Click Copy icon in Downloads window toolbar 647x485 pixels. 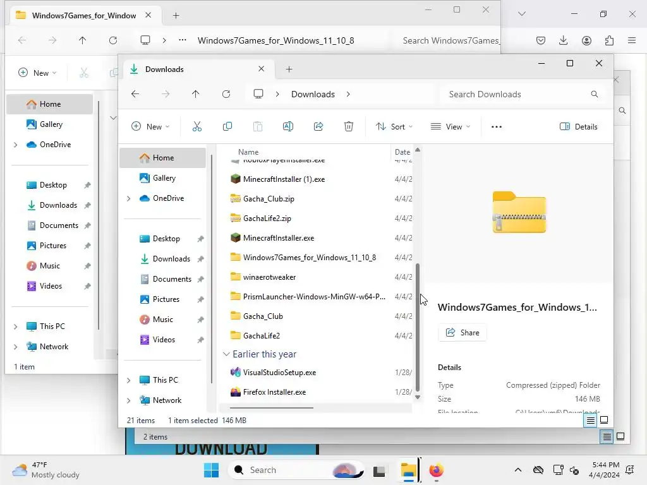point(227,126)
